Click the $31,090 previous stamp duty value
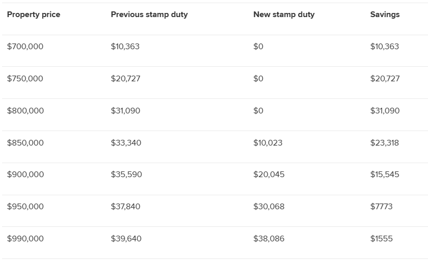The height and width of the screenshot is (260, 428). click(x=125, y=111)
